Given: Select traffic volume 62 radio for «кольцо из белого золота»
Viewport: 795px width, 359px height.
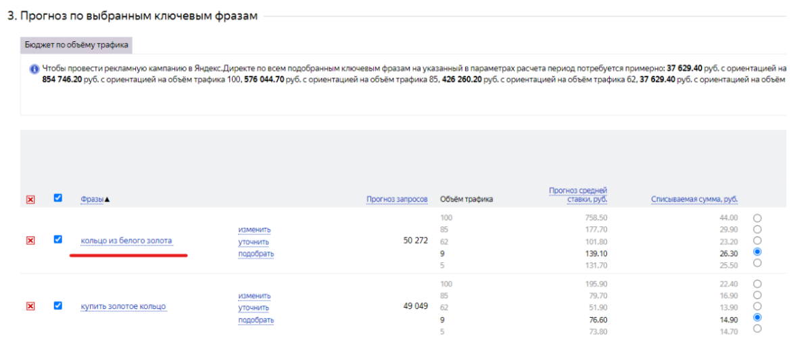Looking at the screenshot, I should 757,240.
